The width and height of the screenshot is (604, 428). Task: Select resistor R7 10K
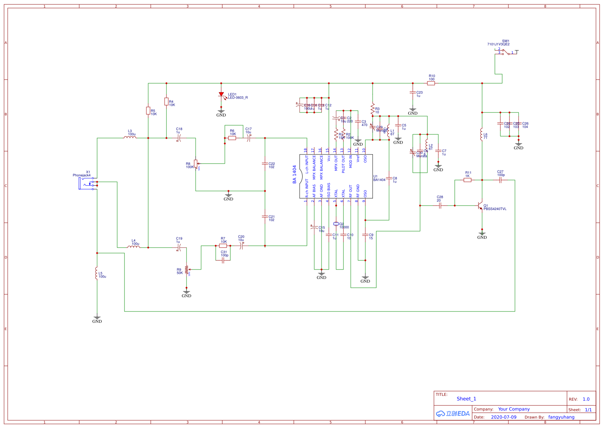click(x=223, y=246)
